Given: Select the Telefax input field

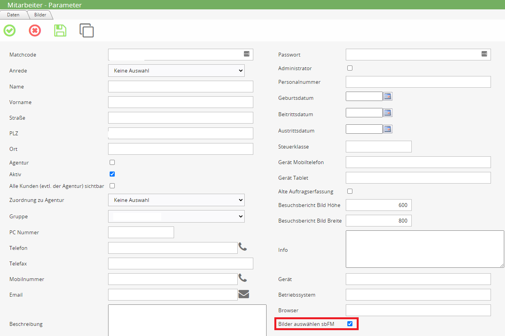Looking at the screenshot, I should [x=181, y=263].
